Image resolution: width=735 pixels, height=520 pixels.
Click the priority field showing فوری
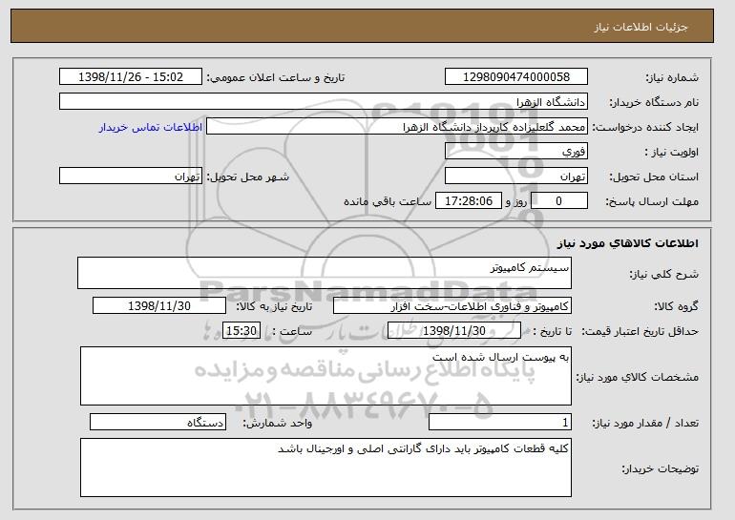[x=516, y=152]
